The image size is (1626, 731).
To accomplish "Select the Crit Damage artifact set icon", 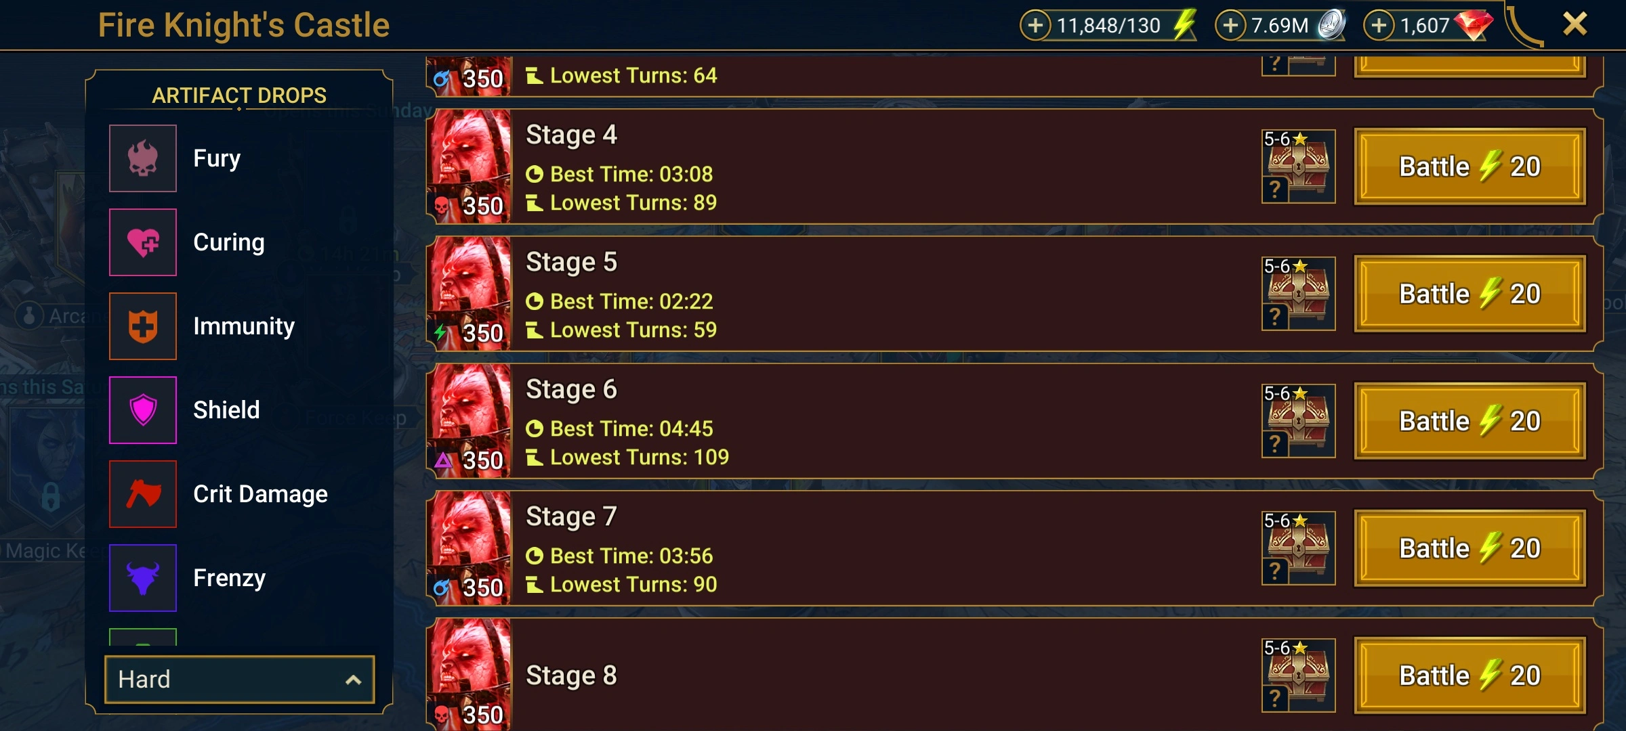I will [x=143, y=494].
